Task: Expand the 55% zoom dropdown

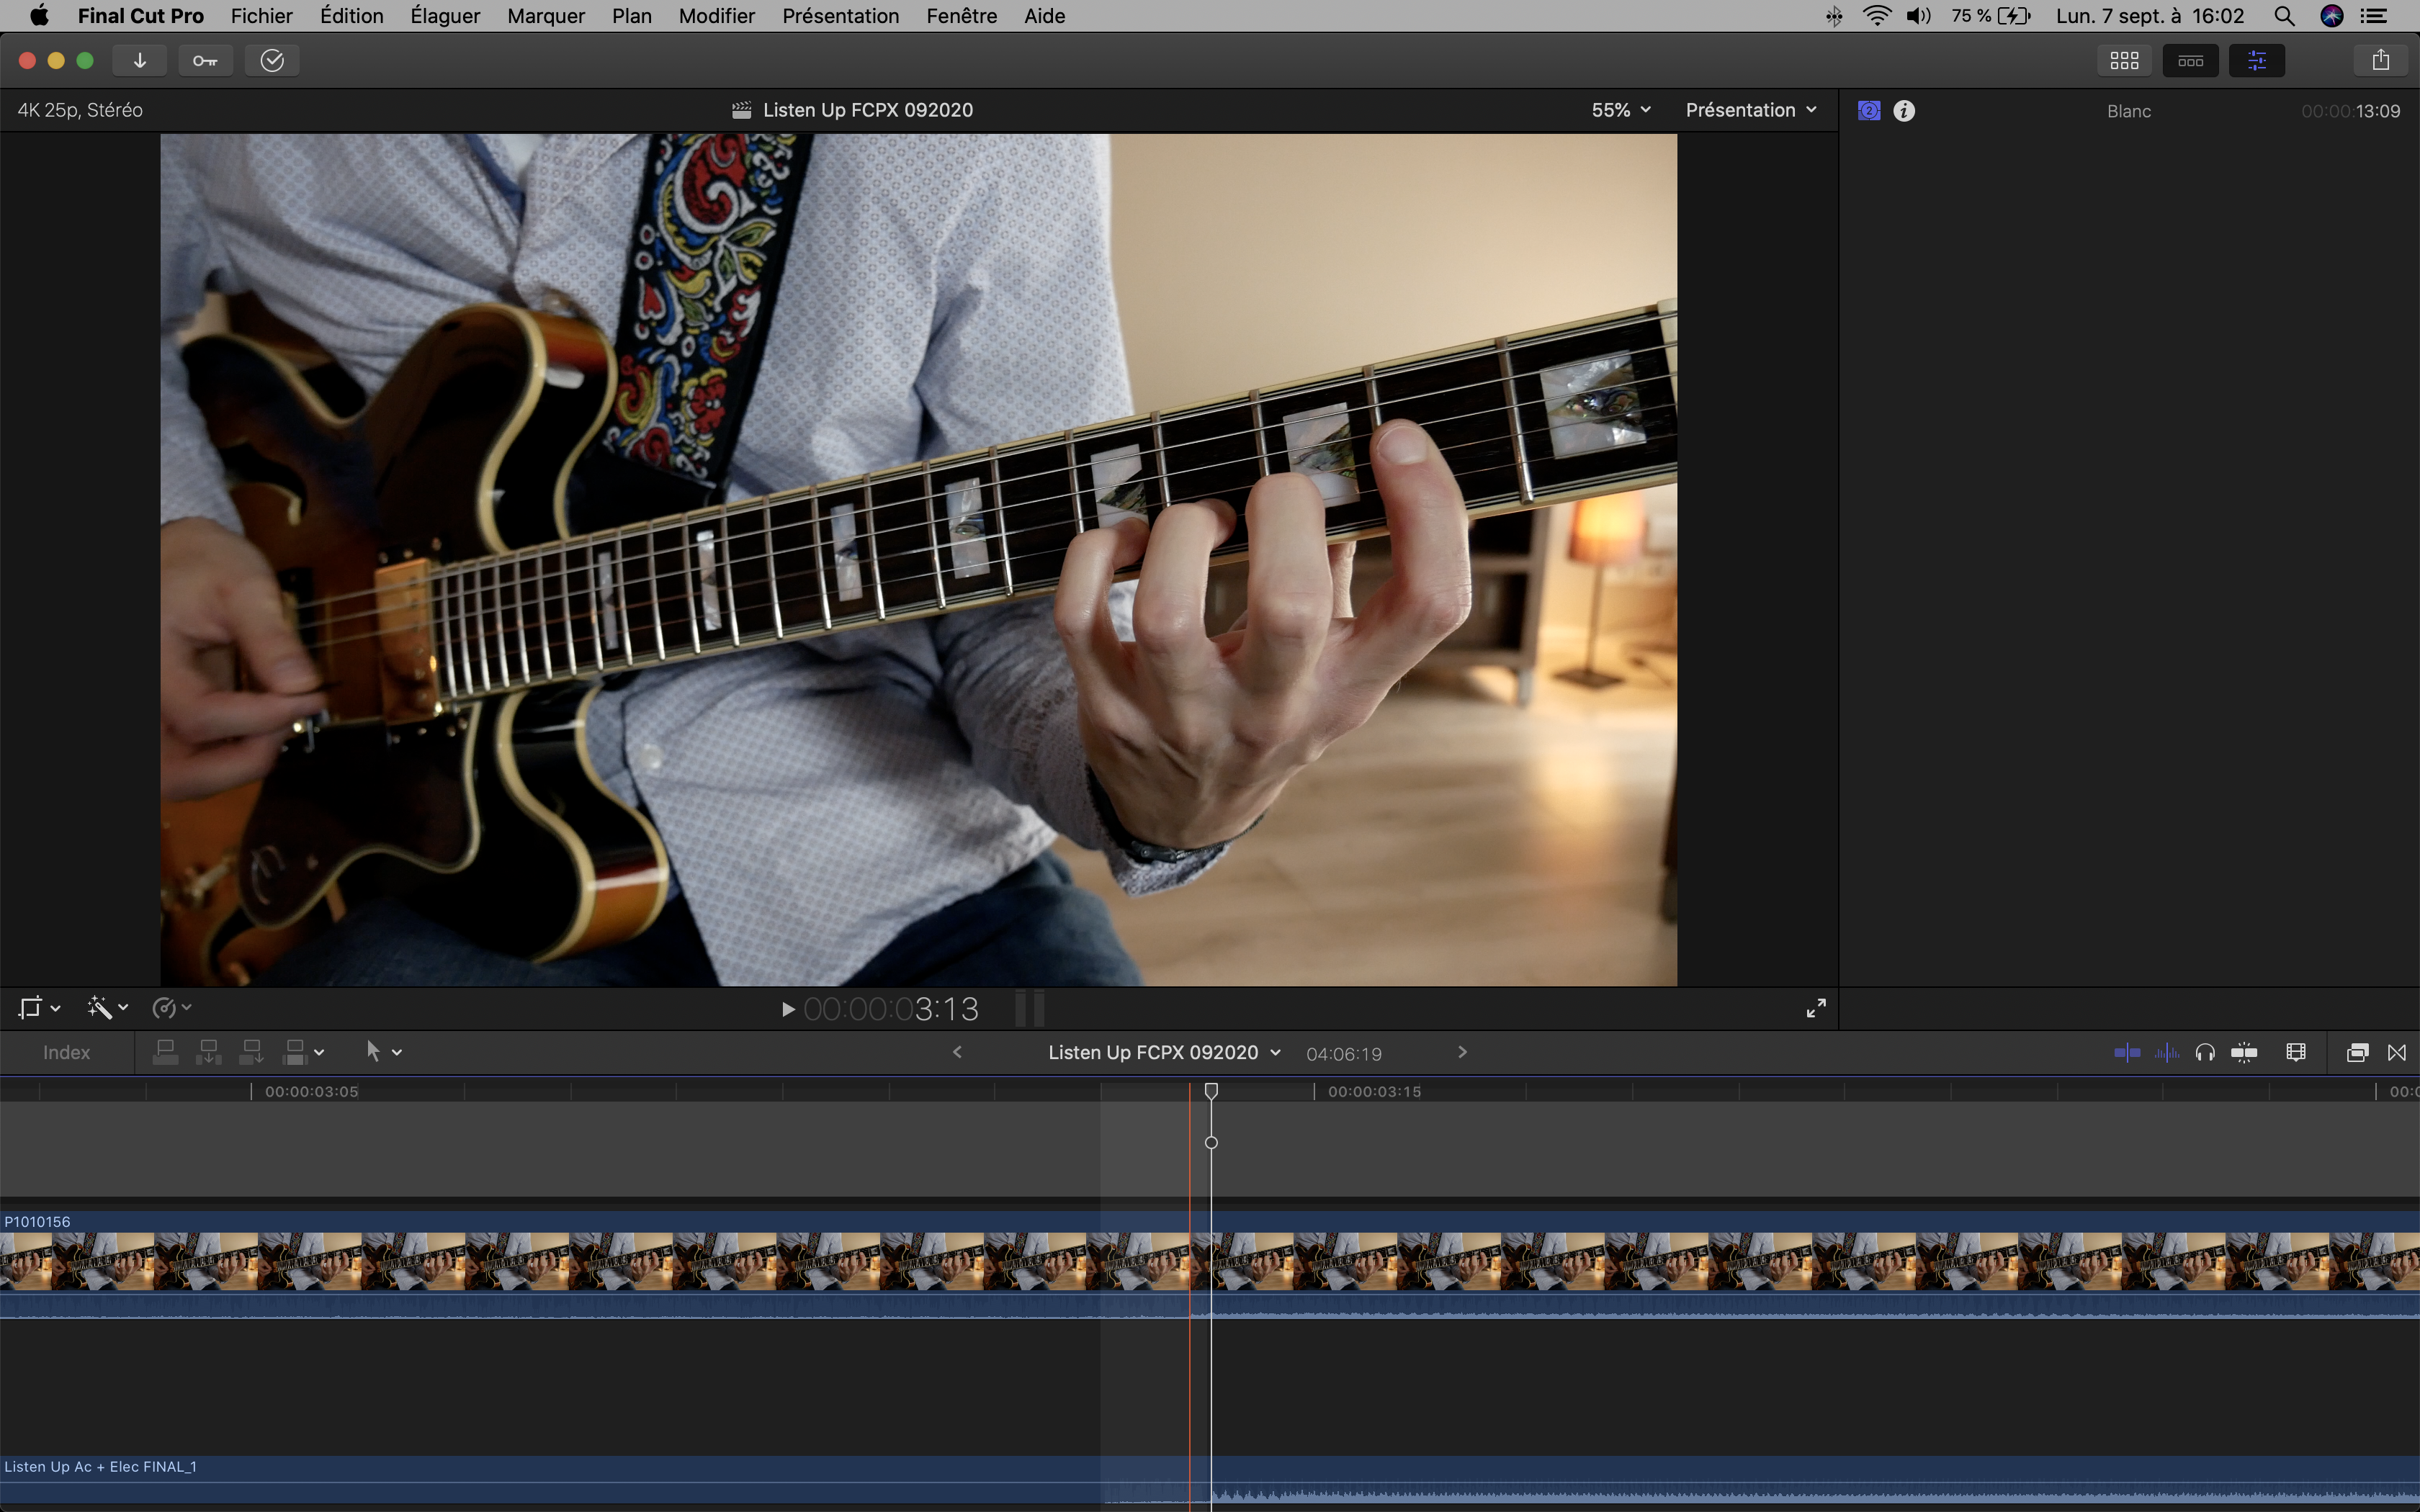Action: coord(1621,110)
